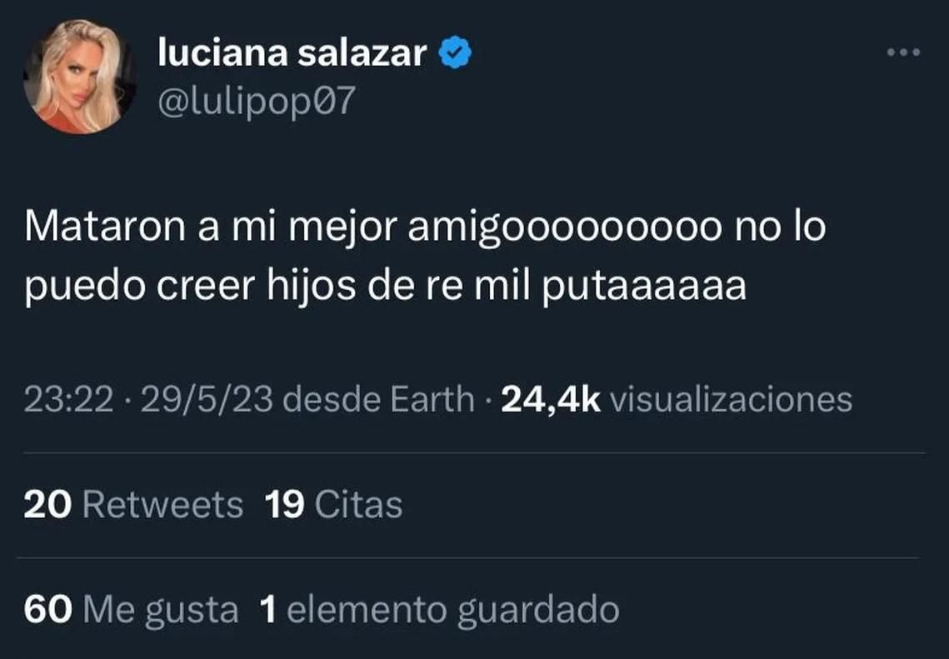The width and height of the screenshot is (949, 659).
Task: Open the @lulipop07 handle link
Action: click(257, 102)
